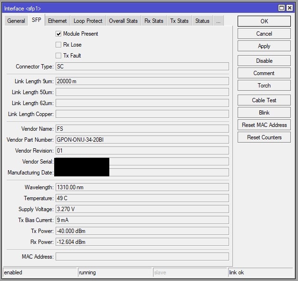Click the 'Interface <sfp1>' title text
Image resolution: width=298 pixels, height=281 pixels.
coord(22,9)
